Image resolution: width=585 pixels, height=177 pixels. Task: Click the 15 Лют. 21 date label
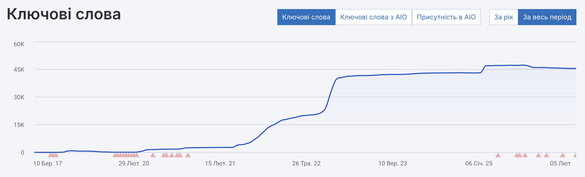click(x=220, y=163)
